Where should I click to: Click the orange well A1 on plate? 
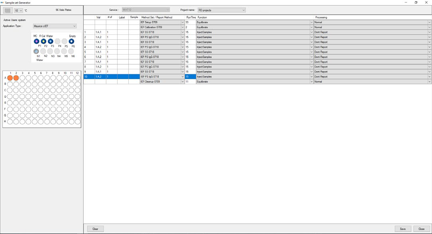coord(10,78)
